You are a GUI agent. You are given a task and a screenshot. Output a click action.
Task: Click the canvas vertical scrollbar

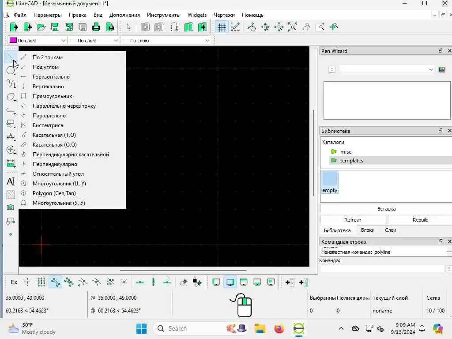[313, 153]
